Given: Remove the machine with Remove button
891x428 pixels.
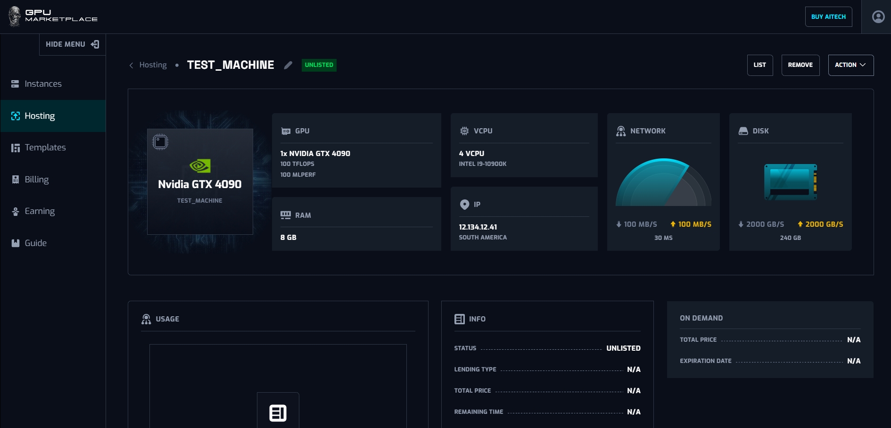Looking at the screenshot, I should coord(800,65).
